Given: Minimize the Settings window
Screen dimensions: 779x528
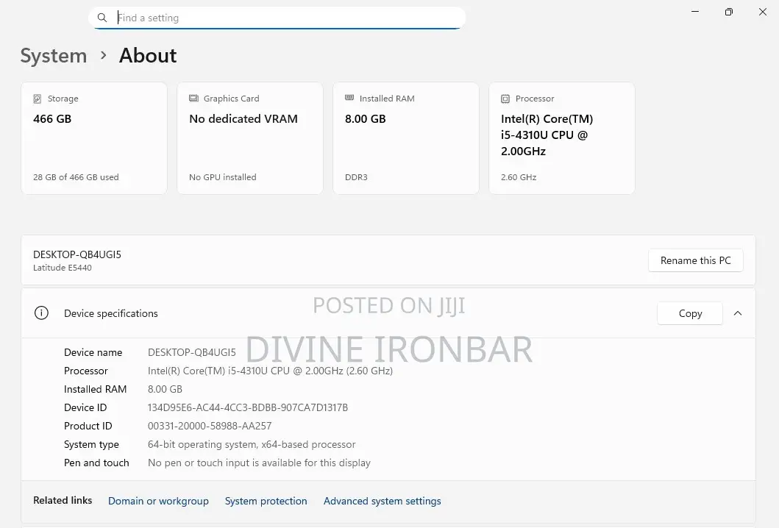Looking at the screenshot, I should [695, 12].
